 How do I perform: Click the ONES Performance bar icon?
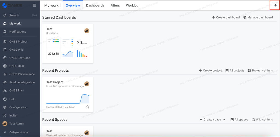[5, 74]
